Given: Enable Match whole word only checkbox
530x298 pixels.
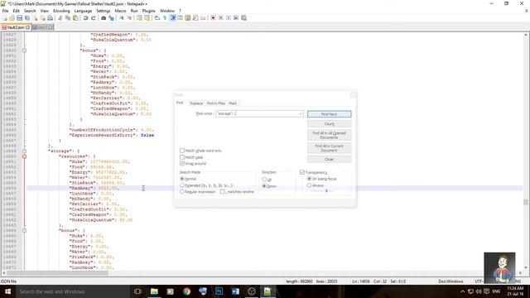Looking at the screenshot, I should tap(182, 151).
